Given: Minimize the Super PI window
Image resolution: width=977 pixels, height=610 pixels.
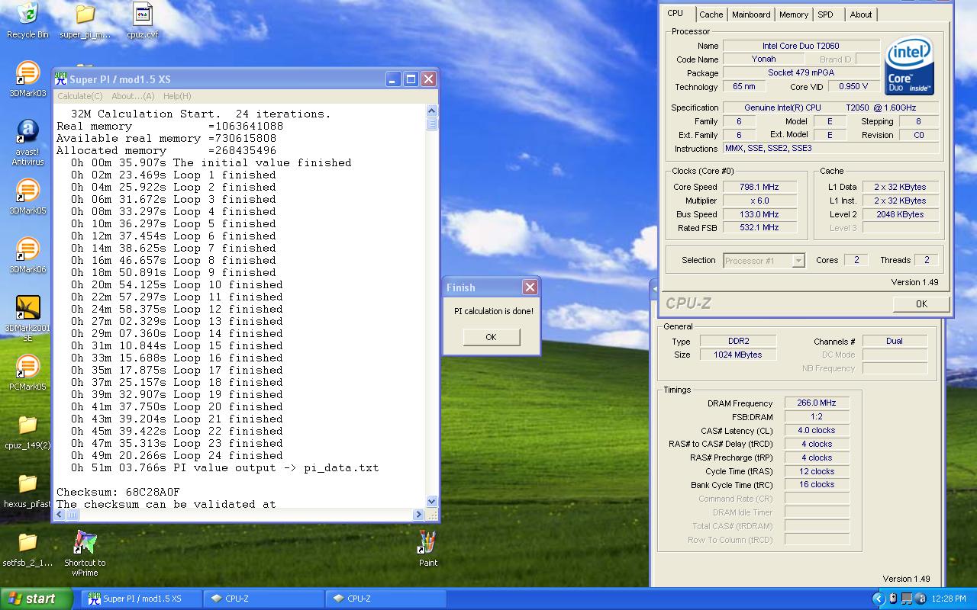Looking at the screenshot, I should click(394, 79).
